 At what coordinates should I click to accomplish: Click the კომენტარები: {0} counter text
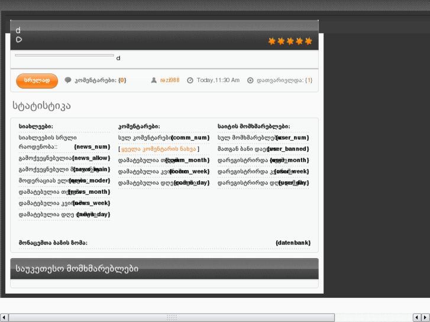tap(101, 80)
